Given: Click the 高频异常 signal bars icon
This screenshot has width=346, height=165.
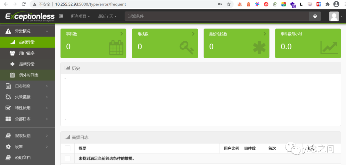Looking at the screenshot, I should [12, 42].
